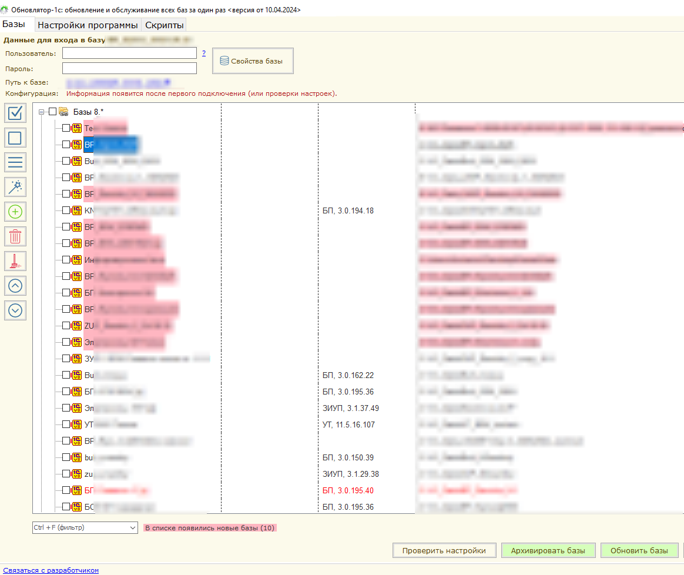
Task: Click the check-all-bases toolbar icon
Action: click(x=15, y=113)
